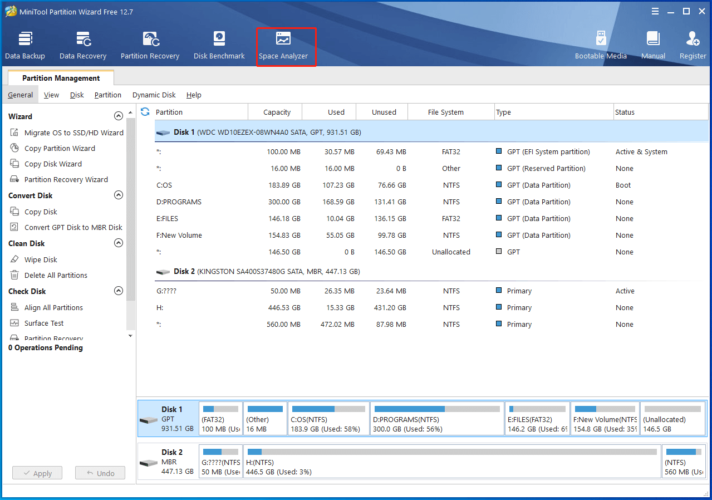712x500 pixels.
Task: Select the E:FILES(FAT32) block in the disk map
Action: (x=538, y=418)
